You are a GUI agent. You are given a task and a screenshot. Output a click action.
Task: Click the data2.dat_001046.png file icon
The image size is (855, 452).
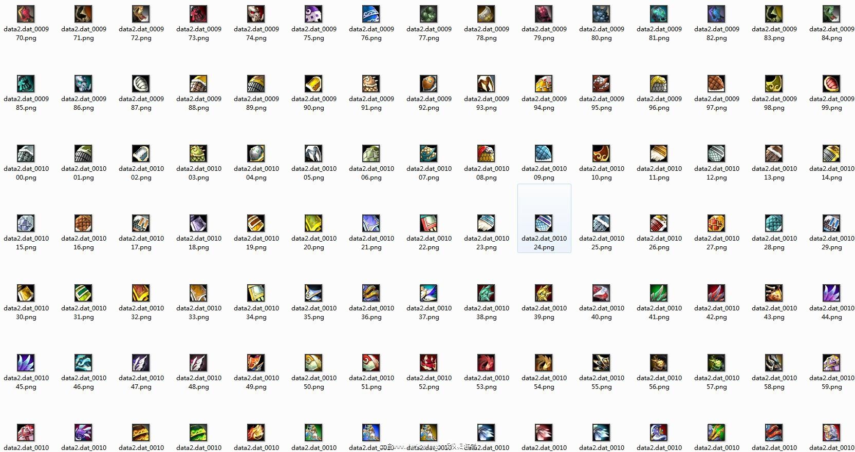tap(83, 363)
